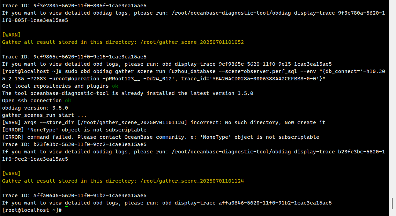Click the path /root/gather_scene_20250701101124 in yellow text
The width and height of the screenshot is (396, 216).
(x=192, y=181)
